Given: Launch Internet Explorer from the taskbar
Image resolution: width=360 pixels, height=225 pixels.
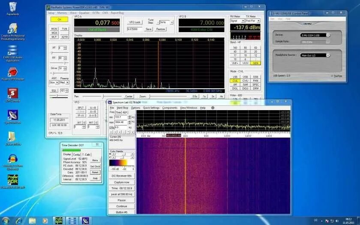Looking at the screenshot, I should tap(19, 221).
